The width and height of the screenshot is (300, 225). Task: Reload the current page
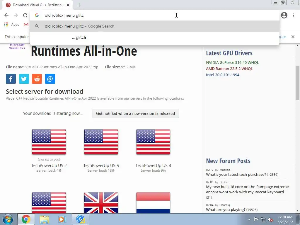click(x=25, y=15)
